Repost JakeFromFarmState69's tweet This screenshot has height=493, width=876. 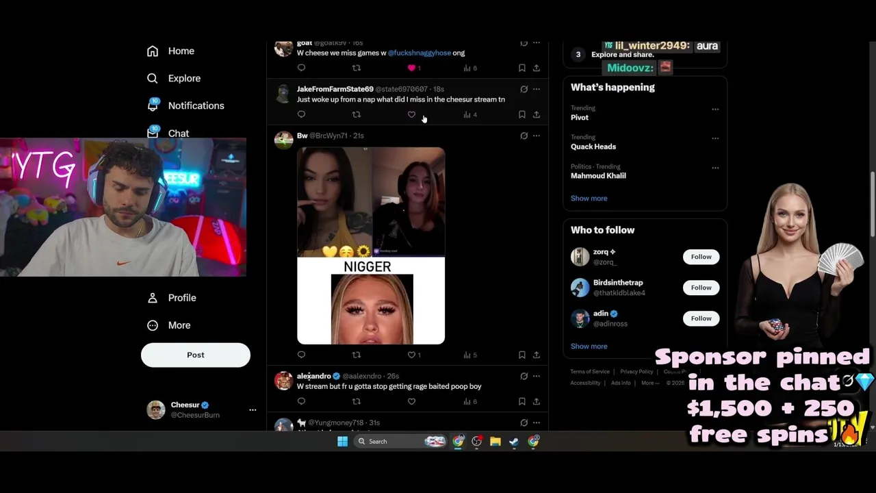tap(356, 114)
